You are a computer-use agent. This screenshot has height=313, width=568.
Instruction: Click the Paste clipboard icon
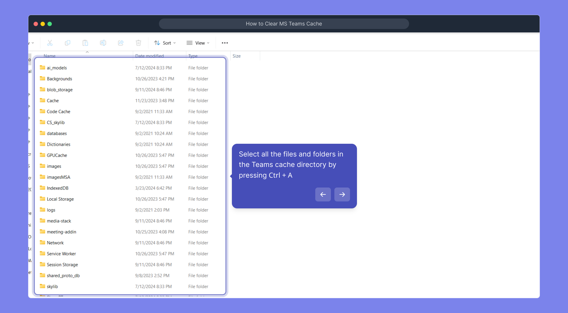(x=85, y=43)
